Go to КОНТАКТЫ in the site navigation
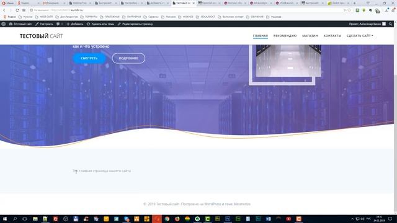Image resolution: width=397 pixels, height=223 pixels. tap(332, 36)
